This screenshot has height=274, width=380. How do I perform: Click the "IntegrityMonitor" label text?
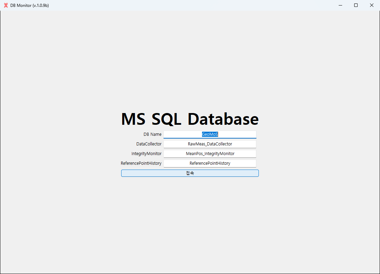point(146,154)
